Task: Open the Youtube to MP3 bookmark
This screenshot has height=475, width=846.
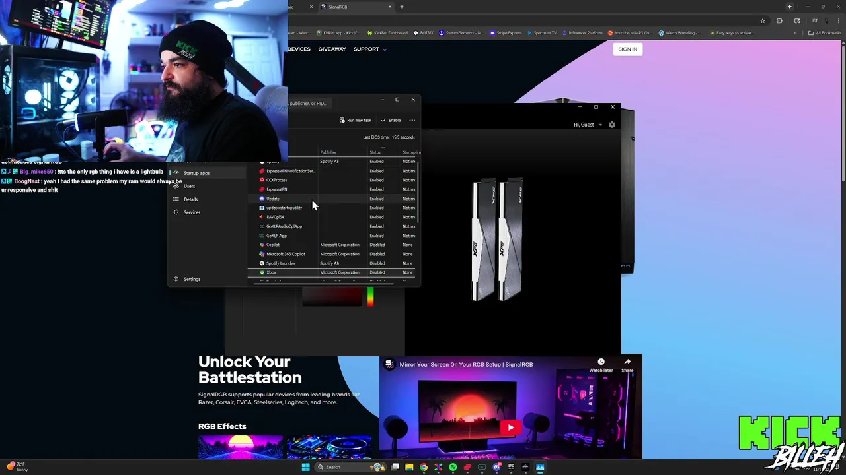Action: pyautogui.click(x=629, y=33)
